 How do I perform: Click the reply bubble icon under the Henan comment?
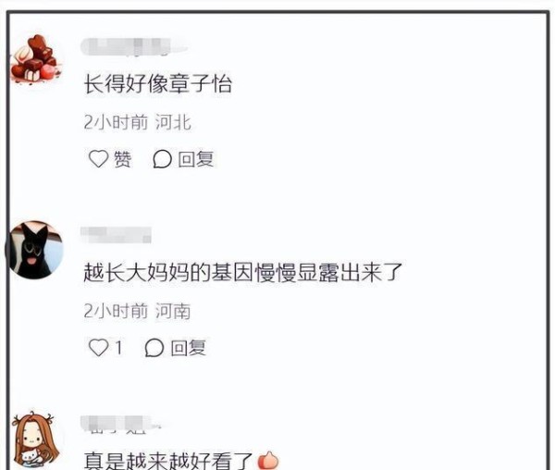(154, 347)
